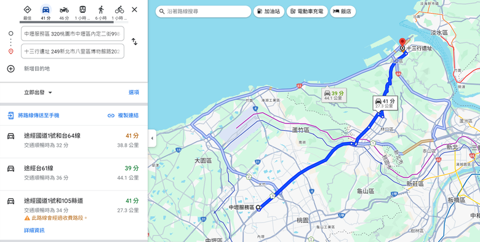This screenshot has height=242, width=480.
Task: Collapse the side panel arrow
Action: click(x=152, y=138)
